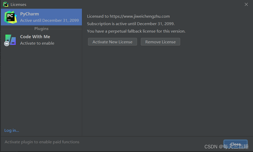Screen dimensions: 253x152
Task: Click the 'Licensed to https://www.jiweichengzhu.com' text
Action: pyautogui.click(x=129, y=16)
